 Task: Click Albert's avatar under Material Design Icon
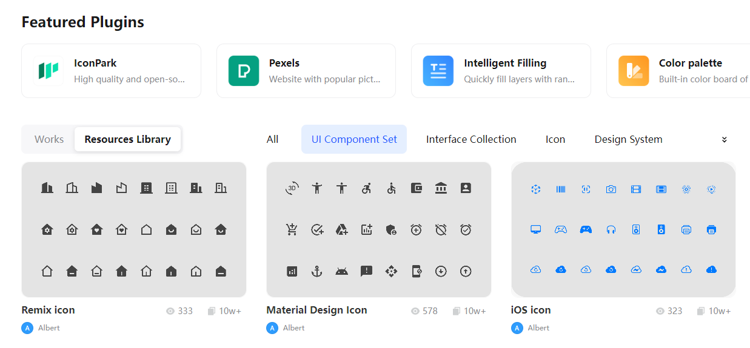[272, 328]
